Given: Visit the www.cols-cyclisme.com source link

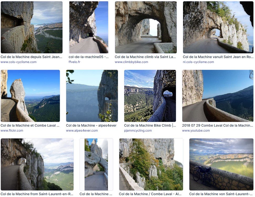Looking at the screenshot, I should click(x=18, y=62).
